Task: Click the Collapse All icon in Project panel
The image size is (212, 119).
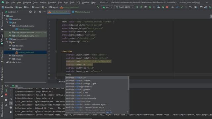Action: tap(35, 12)
